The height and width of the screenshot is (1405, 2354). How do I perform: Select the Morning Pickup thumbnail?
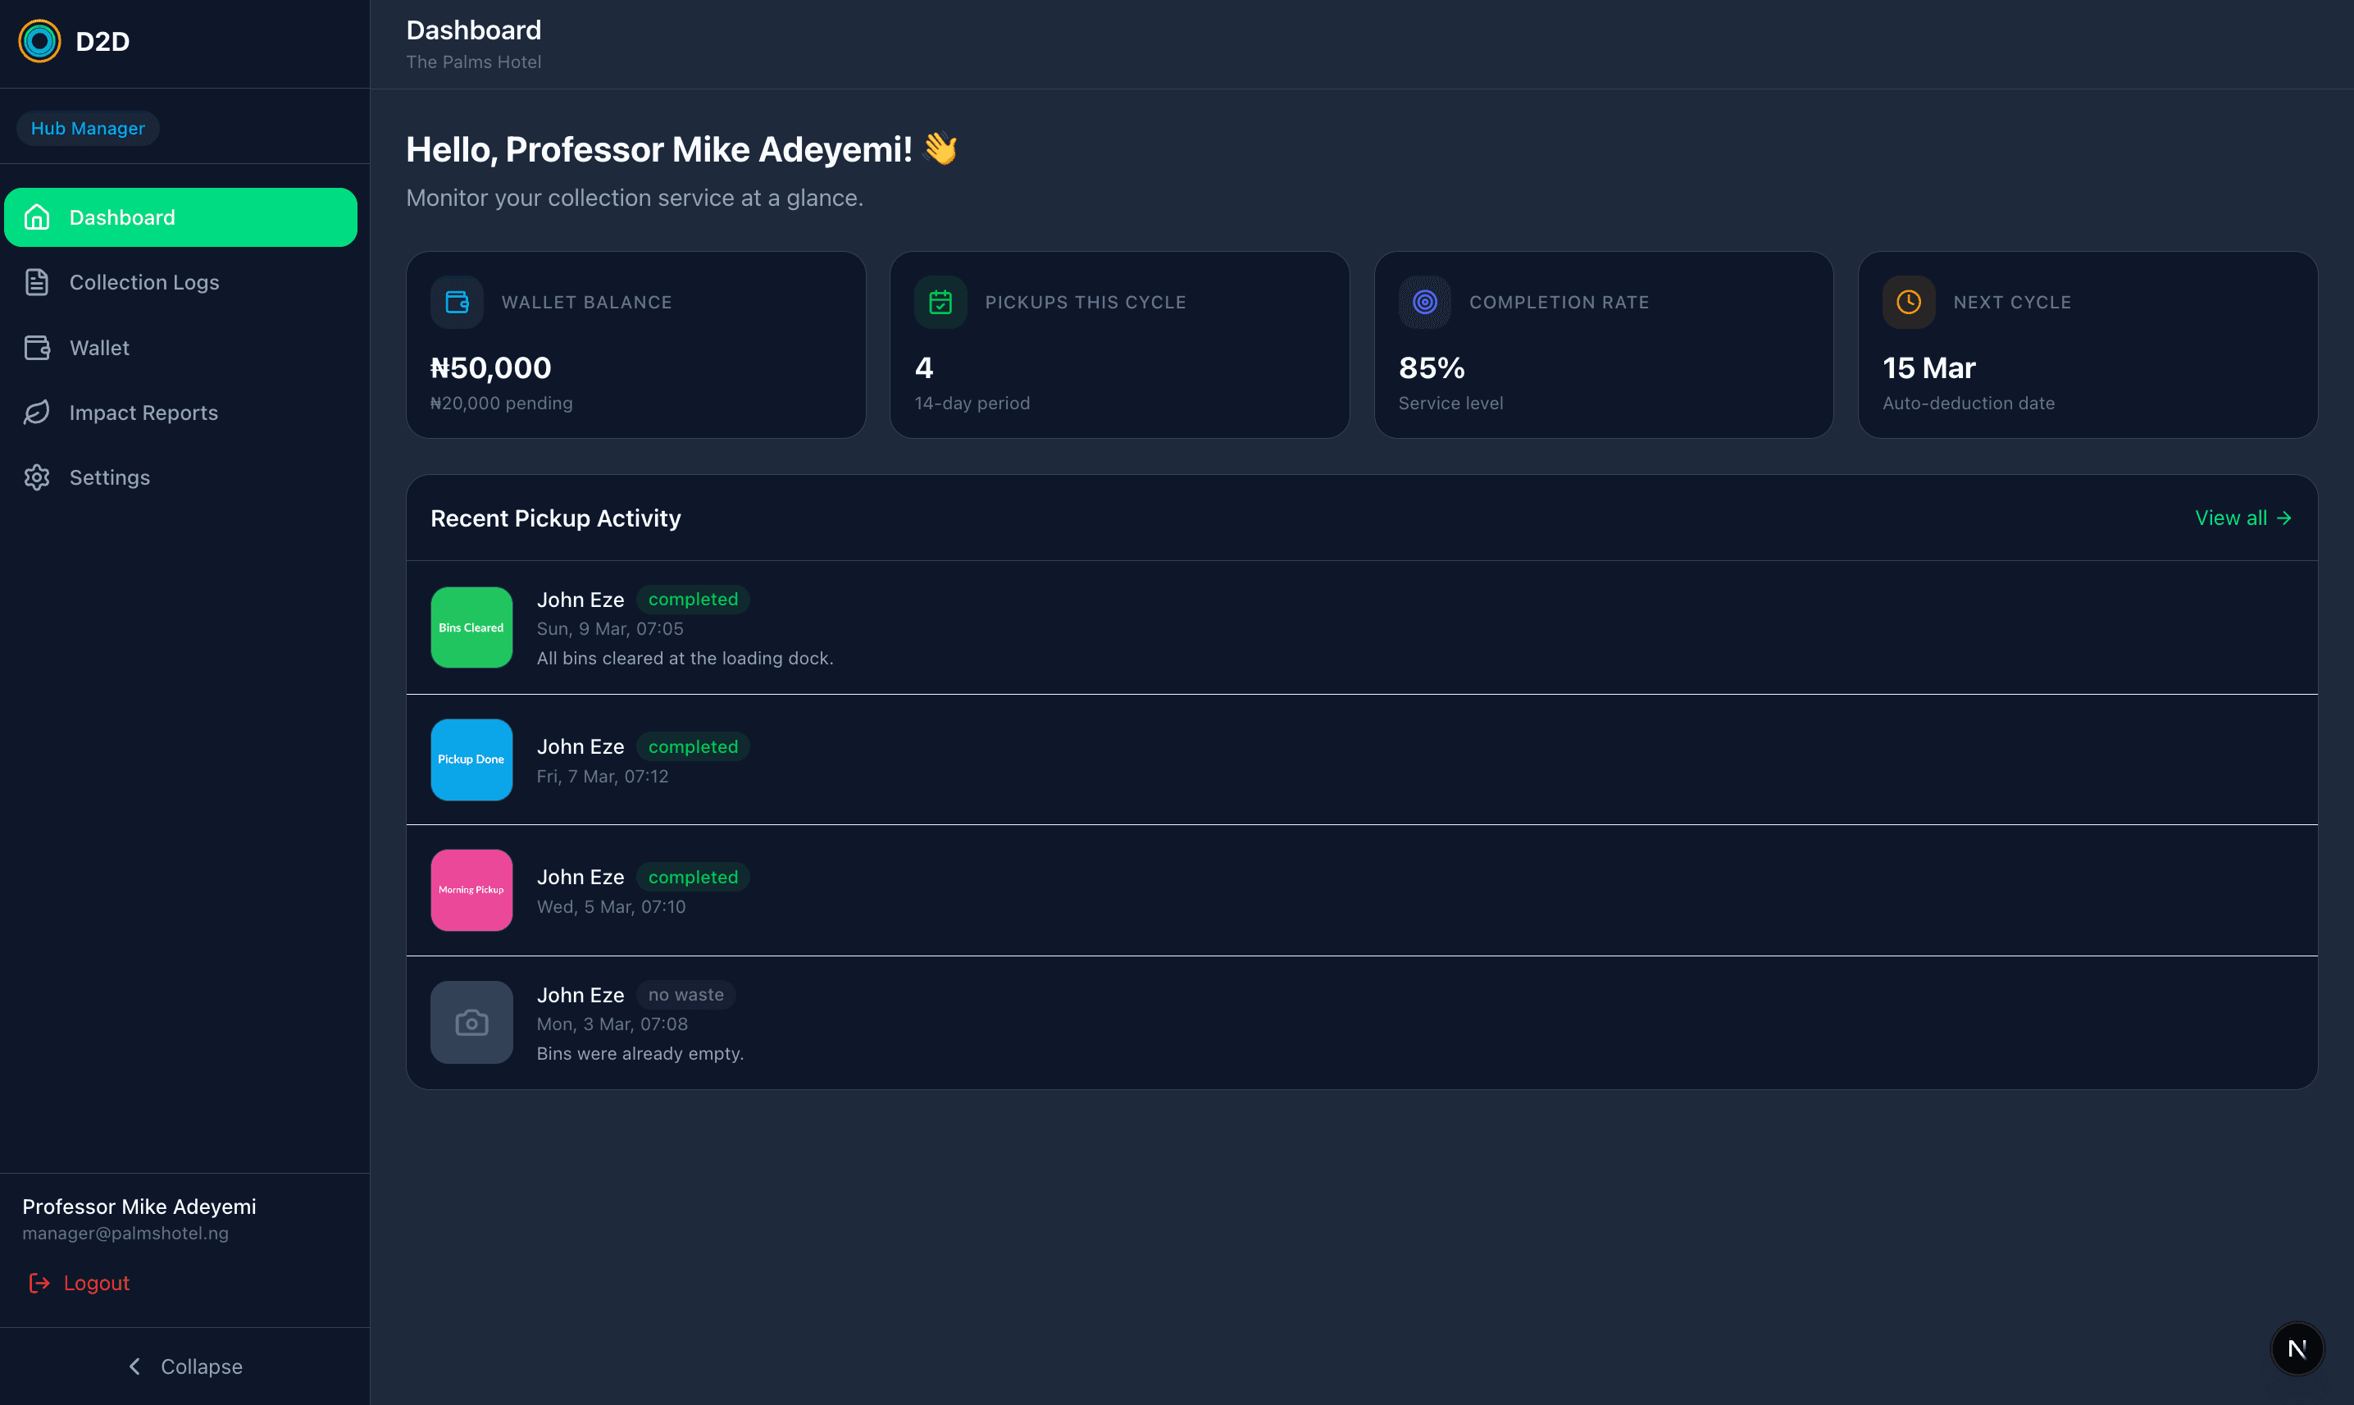click(471, 889)
